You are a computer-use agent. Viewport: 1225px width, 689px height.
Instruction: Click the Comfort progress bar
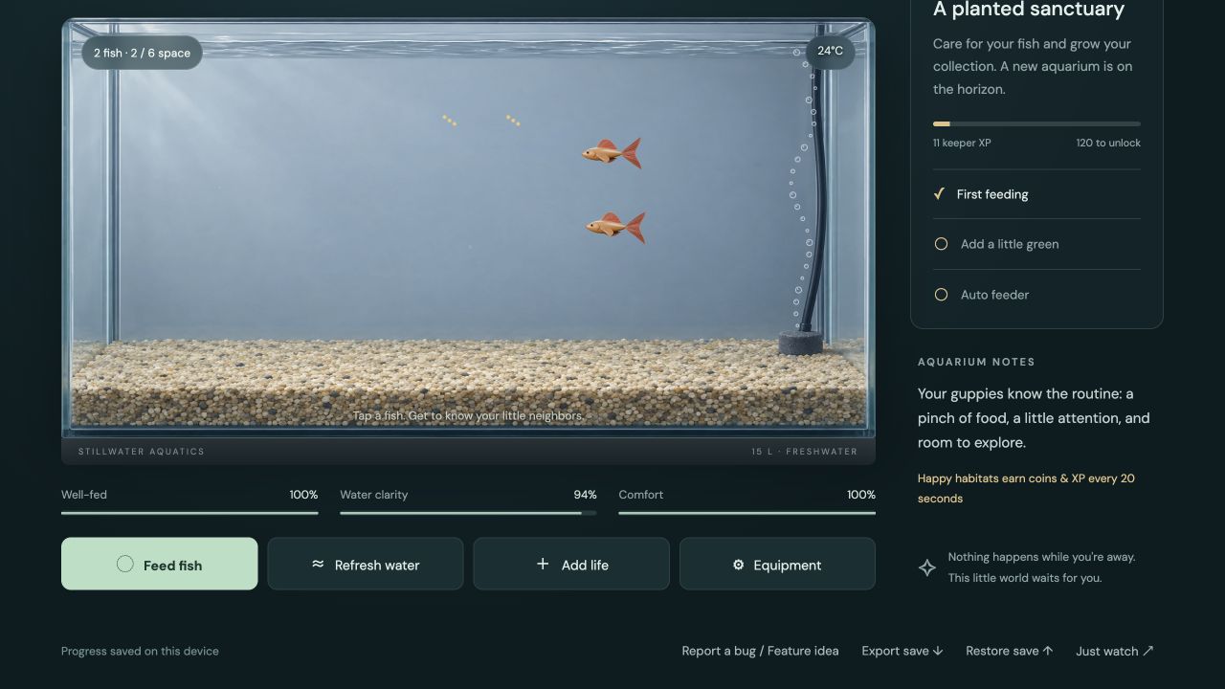(x=746, y=513)
